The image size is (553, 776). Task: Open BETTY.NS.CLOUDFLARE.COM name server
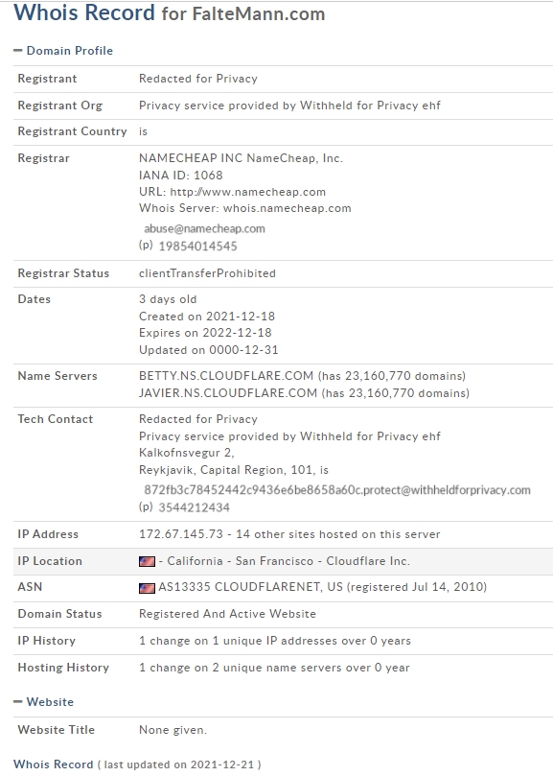point(226,376)
